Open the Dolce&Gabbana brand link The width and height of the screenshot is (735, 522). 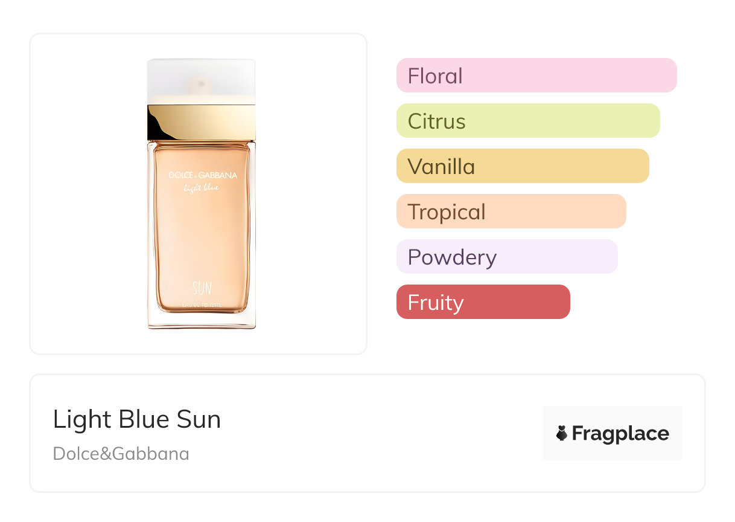point(121,454)
